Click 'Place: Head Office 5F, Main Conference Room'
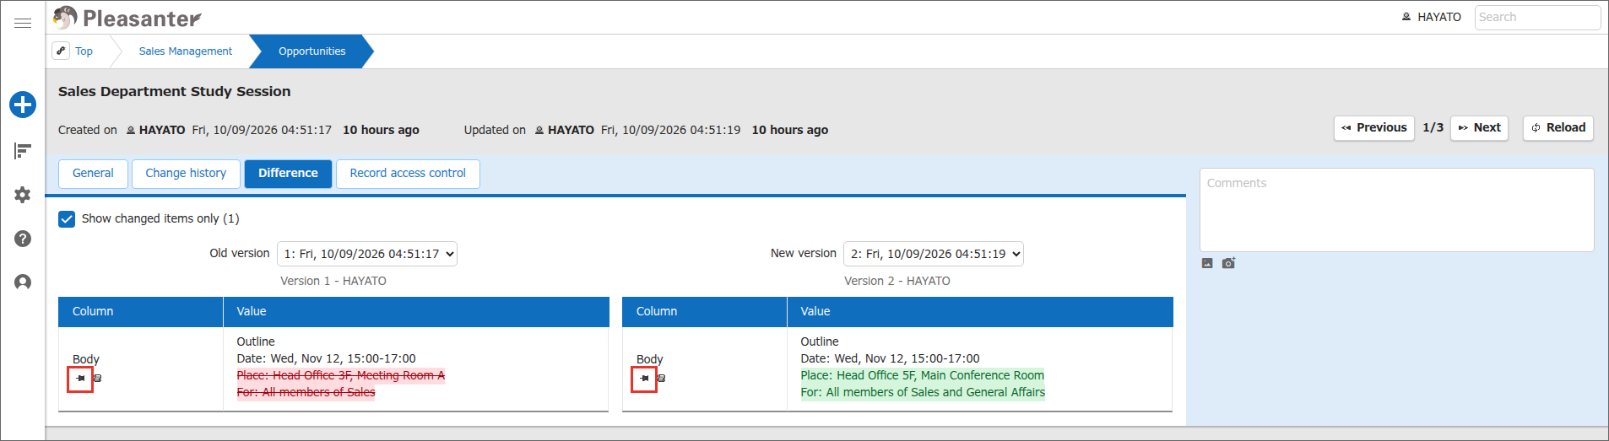The width and height of the screenshot is (1609, 441). coord(923,376)
